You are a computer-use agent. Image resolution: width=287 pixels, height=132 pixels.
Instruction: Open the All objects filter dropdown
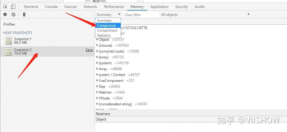pyautogui.click(x=205, y=15)
